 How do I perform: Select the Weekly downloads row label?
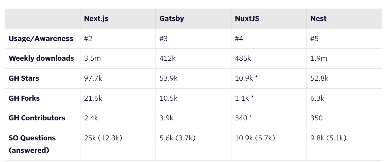pyautogui.click(x=41, y=58)
